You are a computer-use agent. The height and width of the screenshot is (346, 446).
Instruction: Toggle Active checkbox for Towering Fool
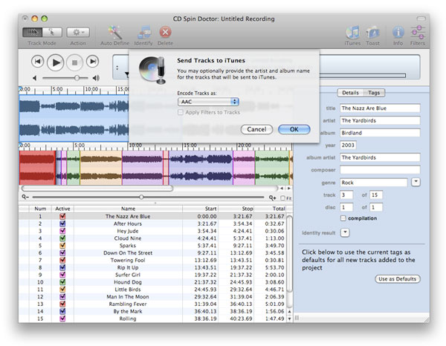click(x=62, y=260)
